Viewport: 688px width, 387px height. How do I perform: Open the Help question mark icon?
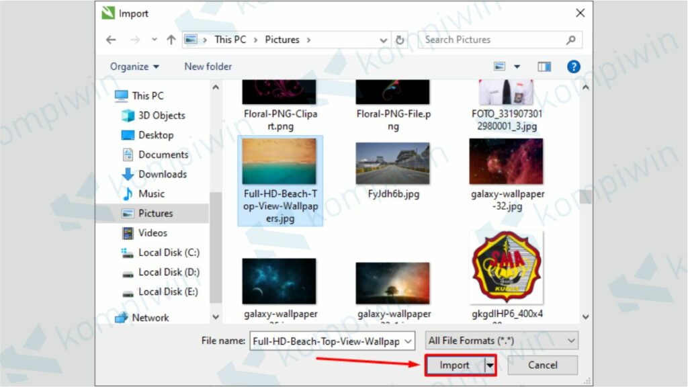(x=573, y=67)
